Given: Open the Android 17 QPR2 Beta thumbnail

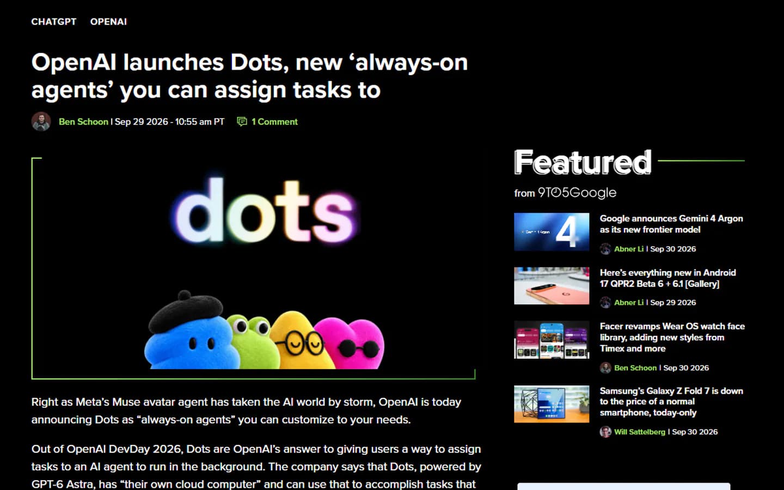Looking at the screenshot, I should [x=552, y=286].
